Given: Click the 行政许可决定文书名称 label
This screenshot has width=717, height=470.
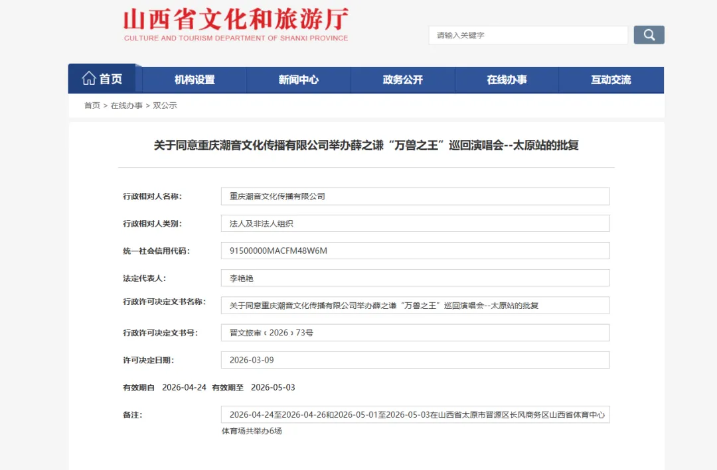Looking at the screenshot, I should point(164,302).
